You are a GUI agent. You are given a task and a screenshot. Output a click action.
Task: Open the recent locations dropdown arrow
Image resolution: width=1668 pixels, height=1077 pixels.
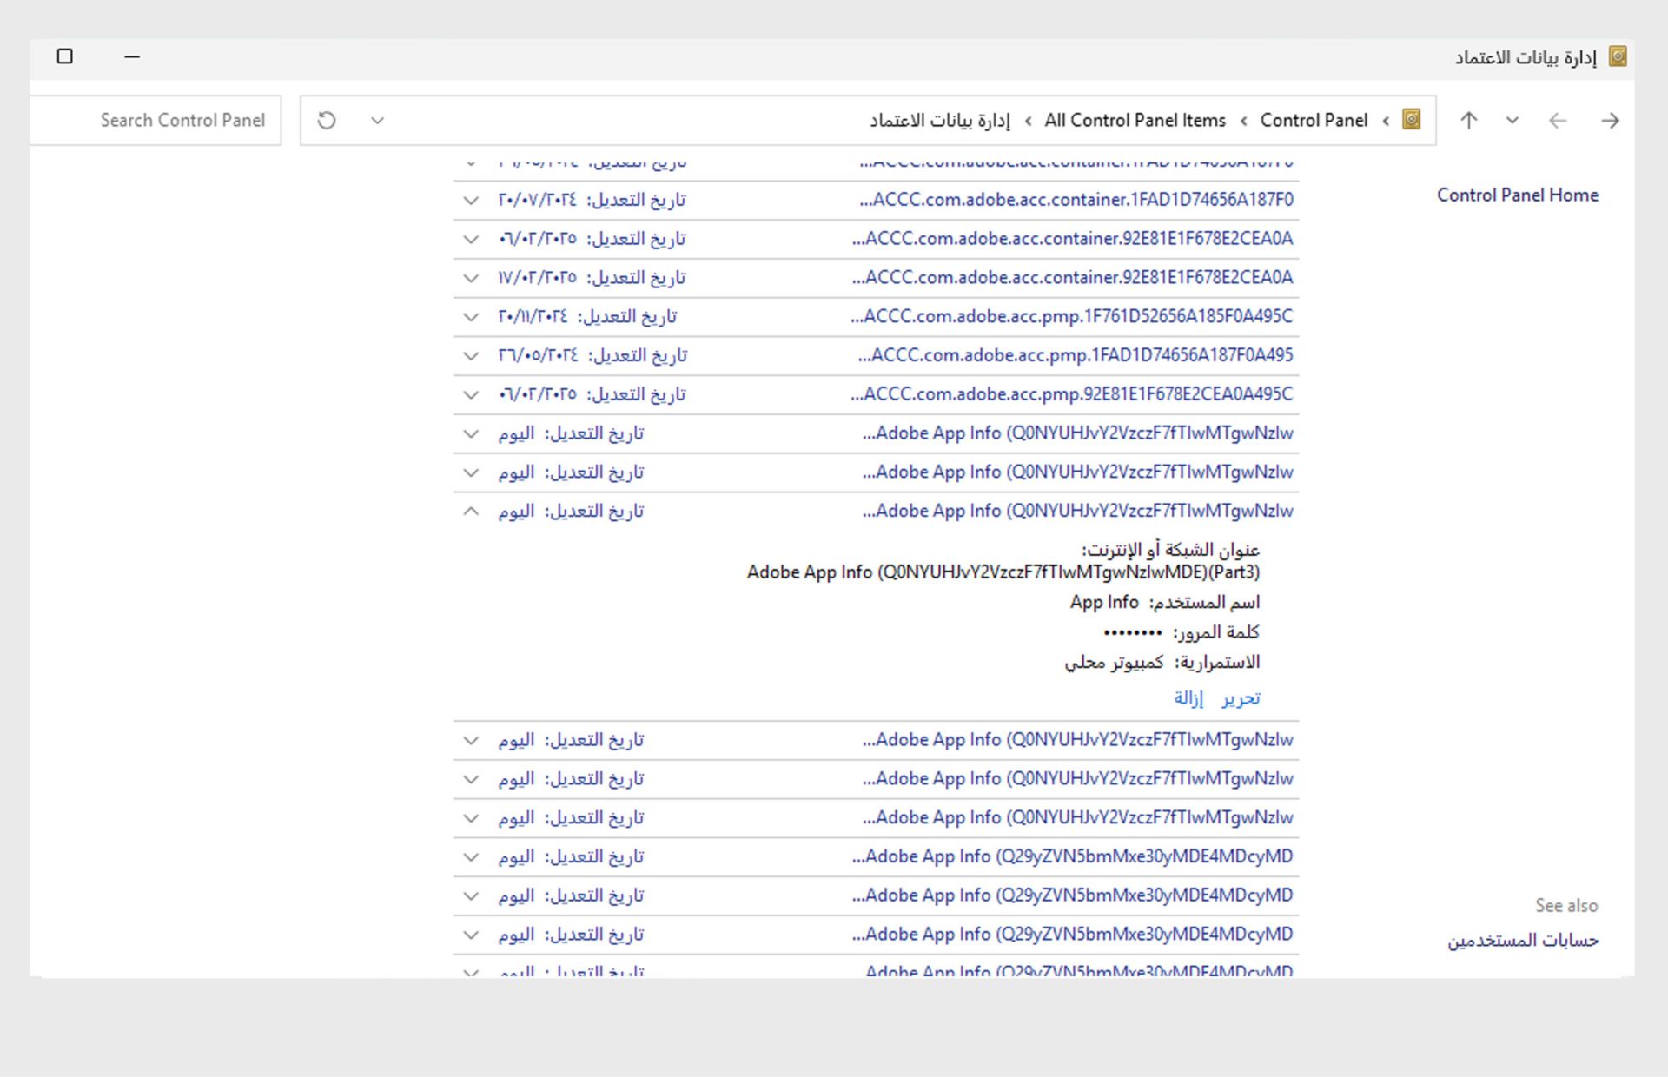[x=1512, y=121]
